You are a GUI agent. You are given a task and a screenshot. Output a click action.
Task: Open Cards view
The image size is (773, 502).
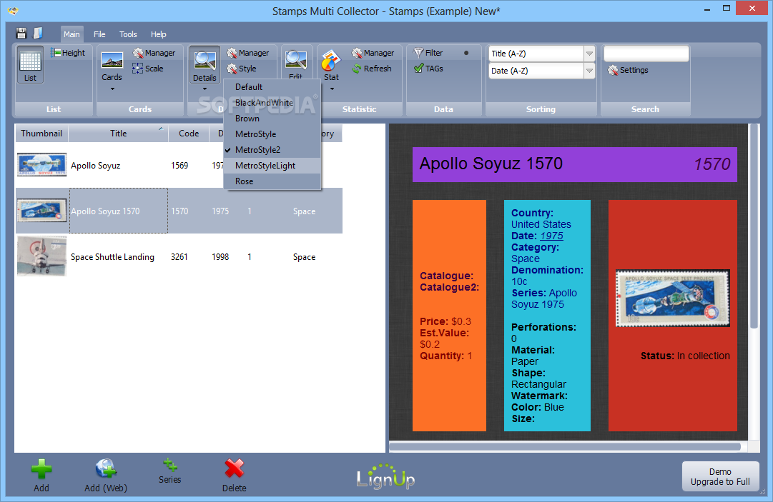point(112,66)
